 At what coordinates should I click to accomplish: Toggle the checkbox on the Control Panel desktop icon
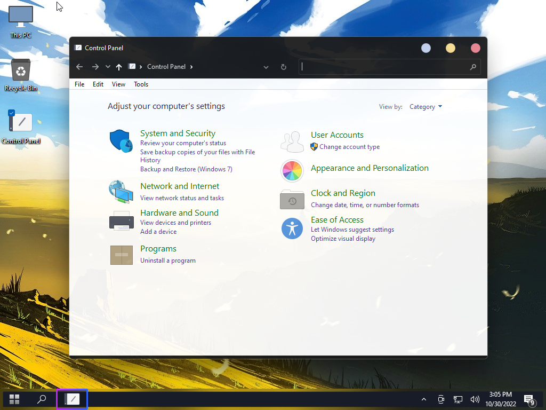point(11,113)
